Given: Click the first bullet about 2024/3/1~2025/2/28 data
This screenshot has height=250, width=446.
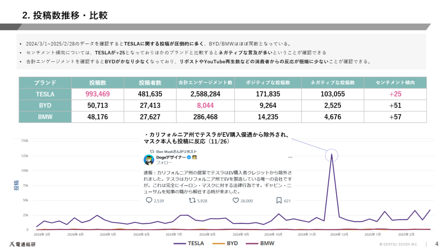Looking at the screenshot, I should pos(159,44).
